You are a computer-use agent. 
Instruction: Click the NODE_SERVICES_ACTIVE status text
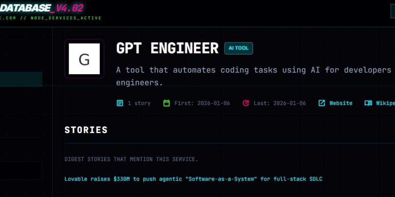[66, 18]
